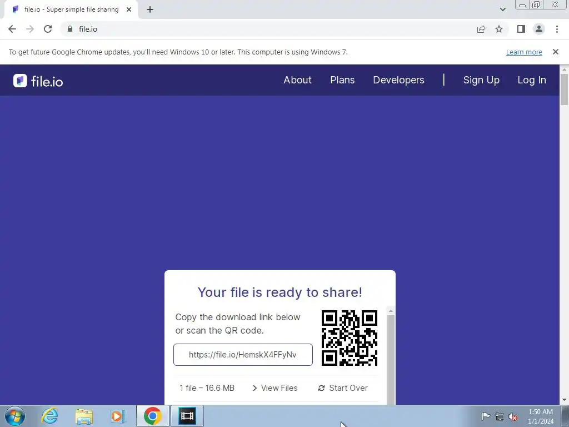Click Sign Up in the header
Screen dimensions: 569x427
(481, 80)
